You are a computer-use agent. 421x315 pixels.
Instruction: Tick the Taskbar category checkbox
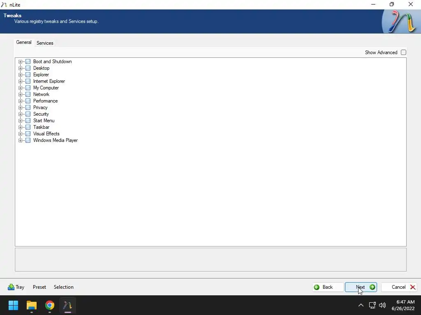(x=28, y=127)
